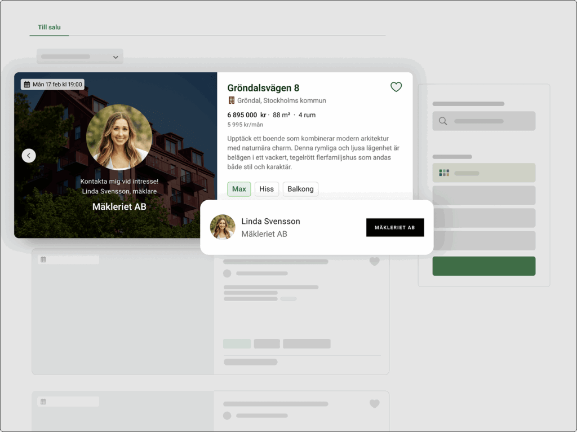
Task: Click the Kontakta mig vid intresse! text
Action: coord(119,181)
